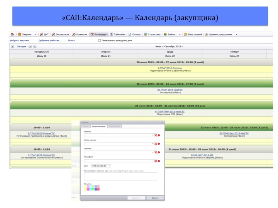Clear the Этапы закупки field with red X
Screen dimensions: 278x208
click(x=156, y=144)
